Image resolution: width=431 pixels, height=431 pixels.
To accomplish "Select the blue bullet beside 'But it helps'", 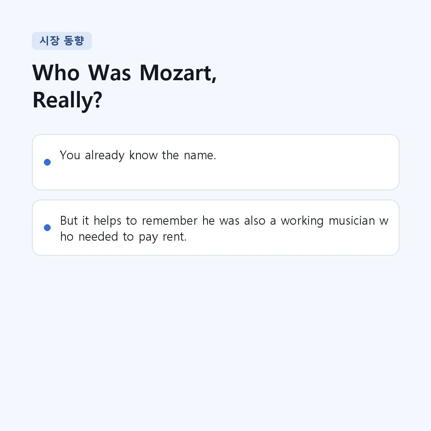I will point(47,227).
